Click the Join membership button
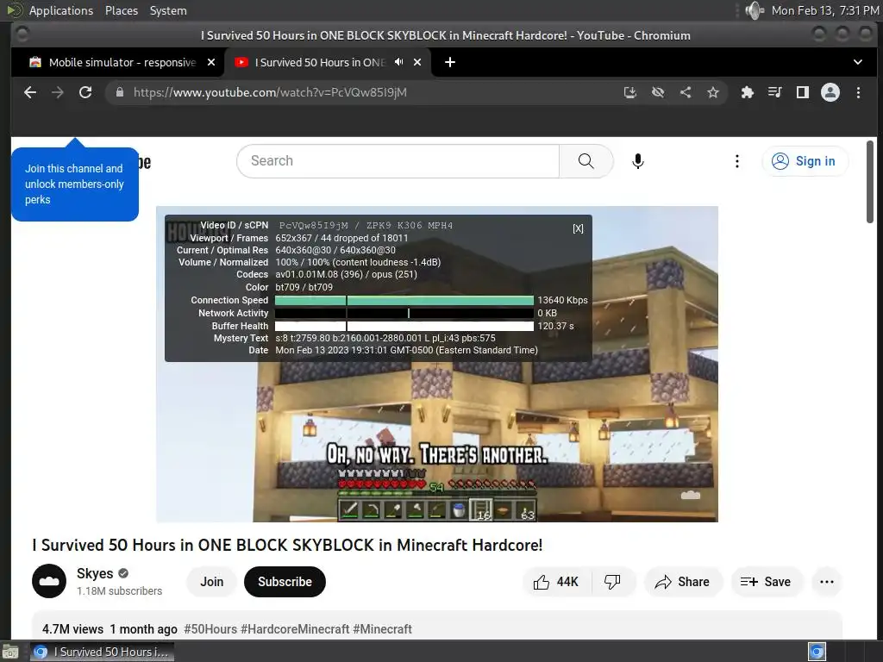The height and width of the screenshot is (662, 883). [x=212, y=582]
